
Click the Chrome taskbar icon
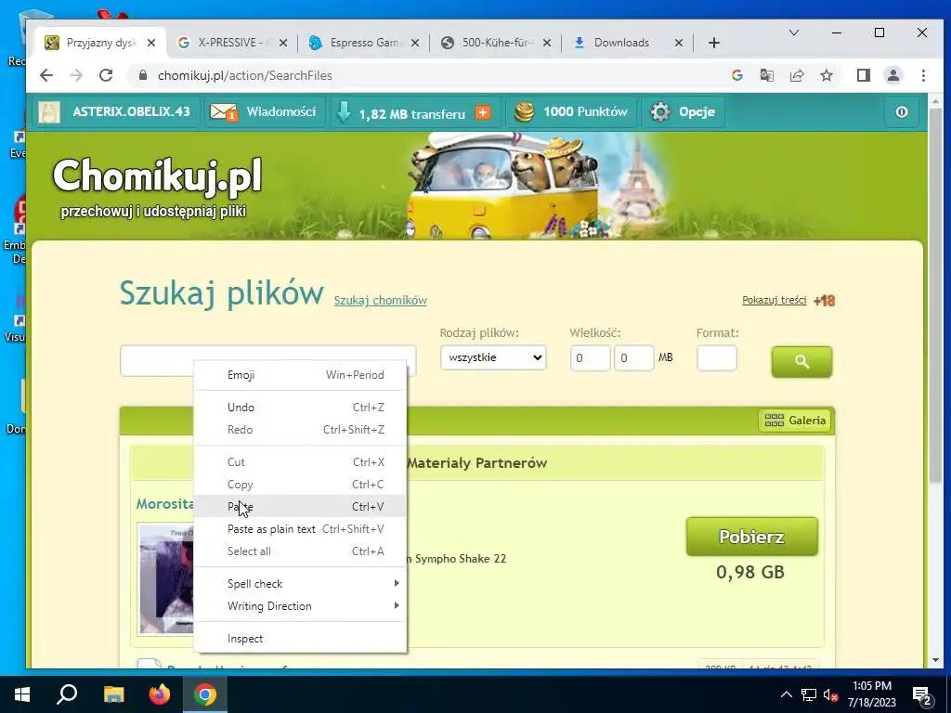pos(205,694)
